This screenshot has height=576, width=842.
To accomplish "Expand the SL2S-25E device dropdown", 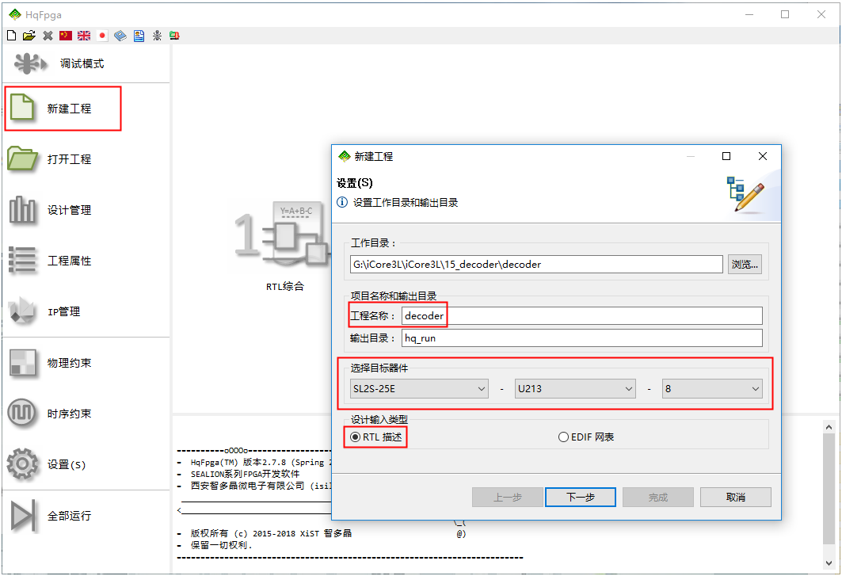I will click(420, 388).
